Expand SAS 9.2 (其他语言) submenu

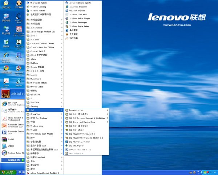(x=86, y=114)
